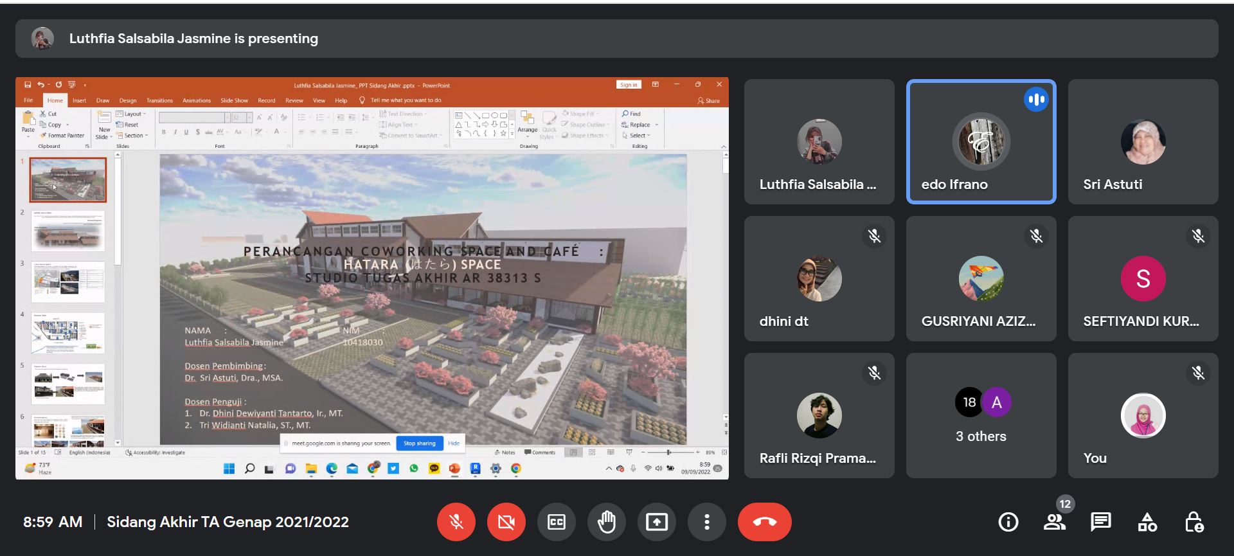Expand the Layout dropdown in the ribbon
This screenshot has height=556, width=1234.
132,114
